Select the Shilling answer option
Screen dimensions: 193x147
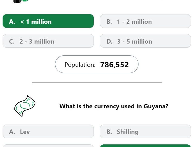(145, 131)
